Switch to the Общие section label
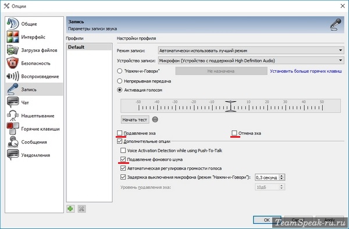This screenshot has width=349, height=229. point(29,24)
